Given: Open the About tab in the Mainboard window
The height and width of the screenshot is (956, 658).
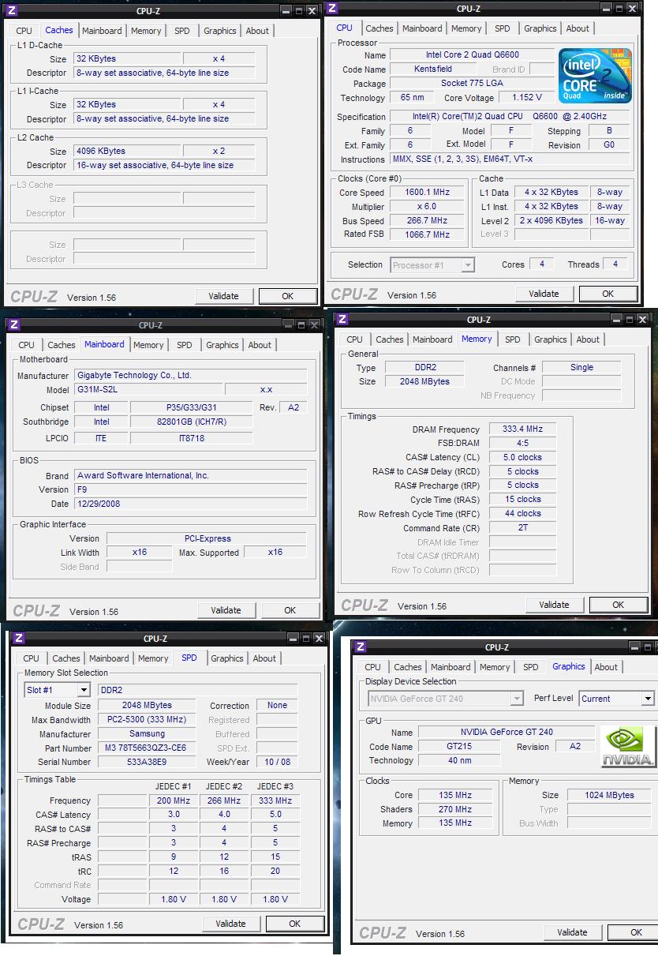Looking at the screenshot, I should [260, 345].
